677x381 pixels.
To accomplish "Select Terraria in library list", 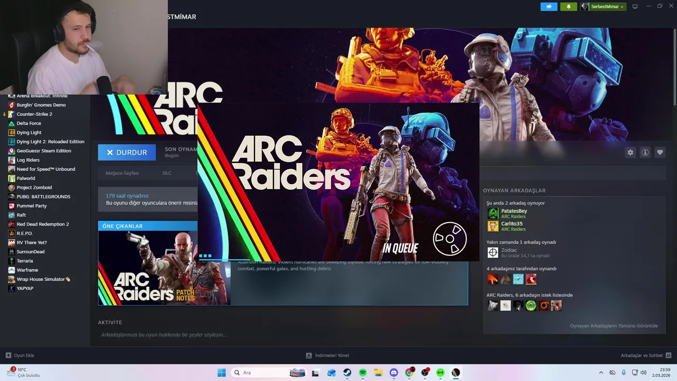I will point(24,261).
